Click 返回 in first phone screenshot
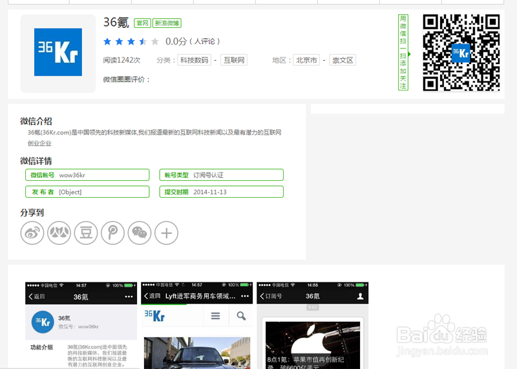This screenshot has width=517, height=369. coord(37,297)
